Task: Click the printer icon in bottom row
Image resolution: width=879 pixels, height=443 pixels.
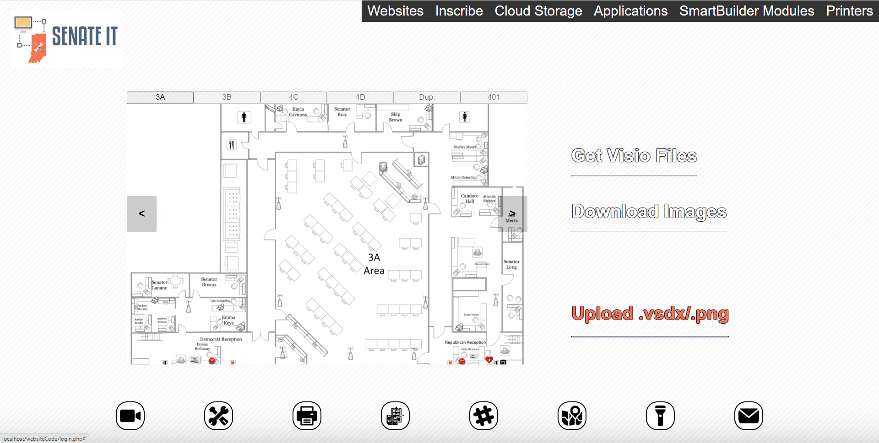Action: click(307, 416)
